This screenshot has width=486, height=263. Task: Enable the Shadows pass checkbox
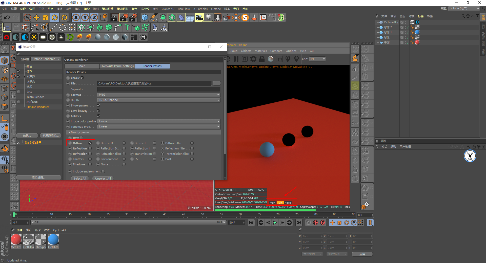pos(90,164)
